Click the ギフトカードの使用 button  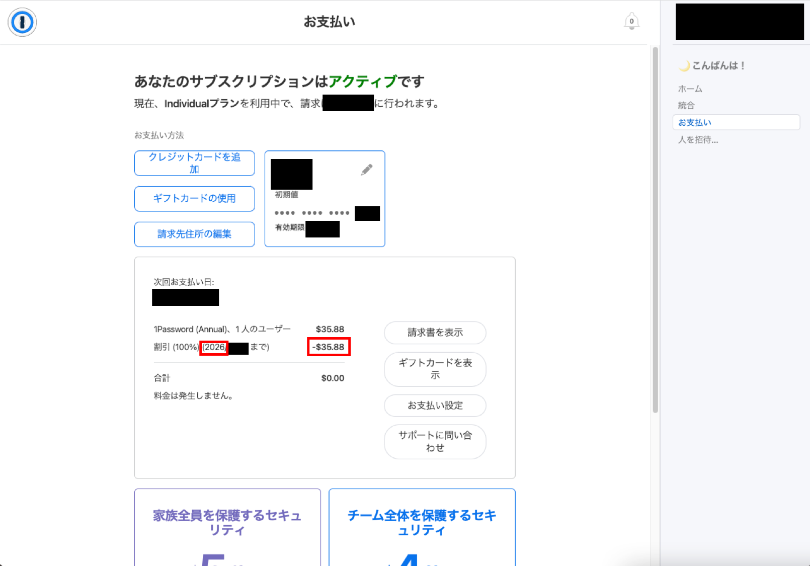coord(195,199)
